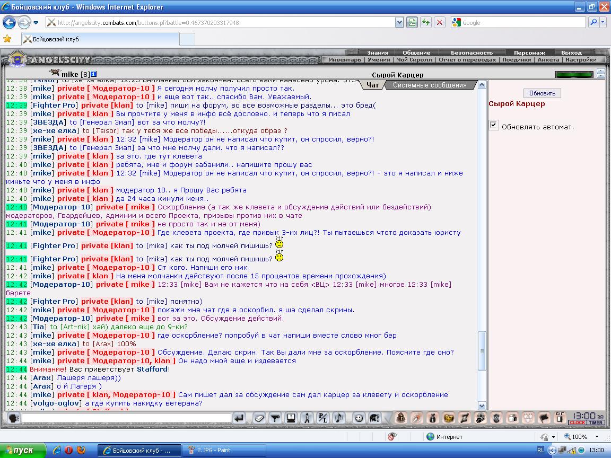The width and height of the screenshot is (611, 458).
Task: Open the Безопасность menu
Action: pyautogui.click(x=472, y=52)
